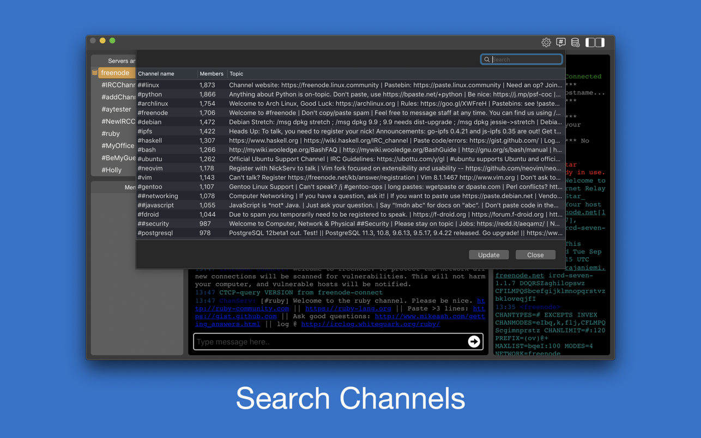Select the #fdroid channel row
701x438 pixels.
point(350,215)
